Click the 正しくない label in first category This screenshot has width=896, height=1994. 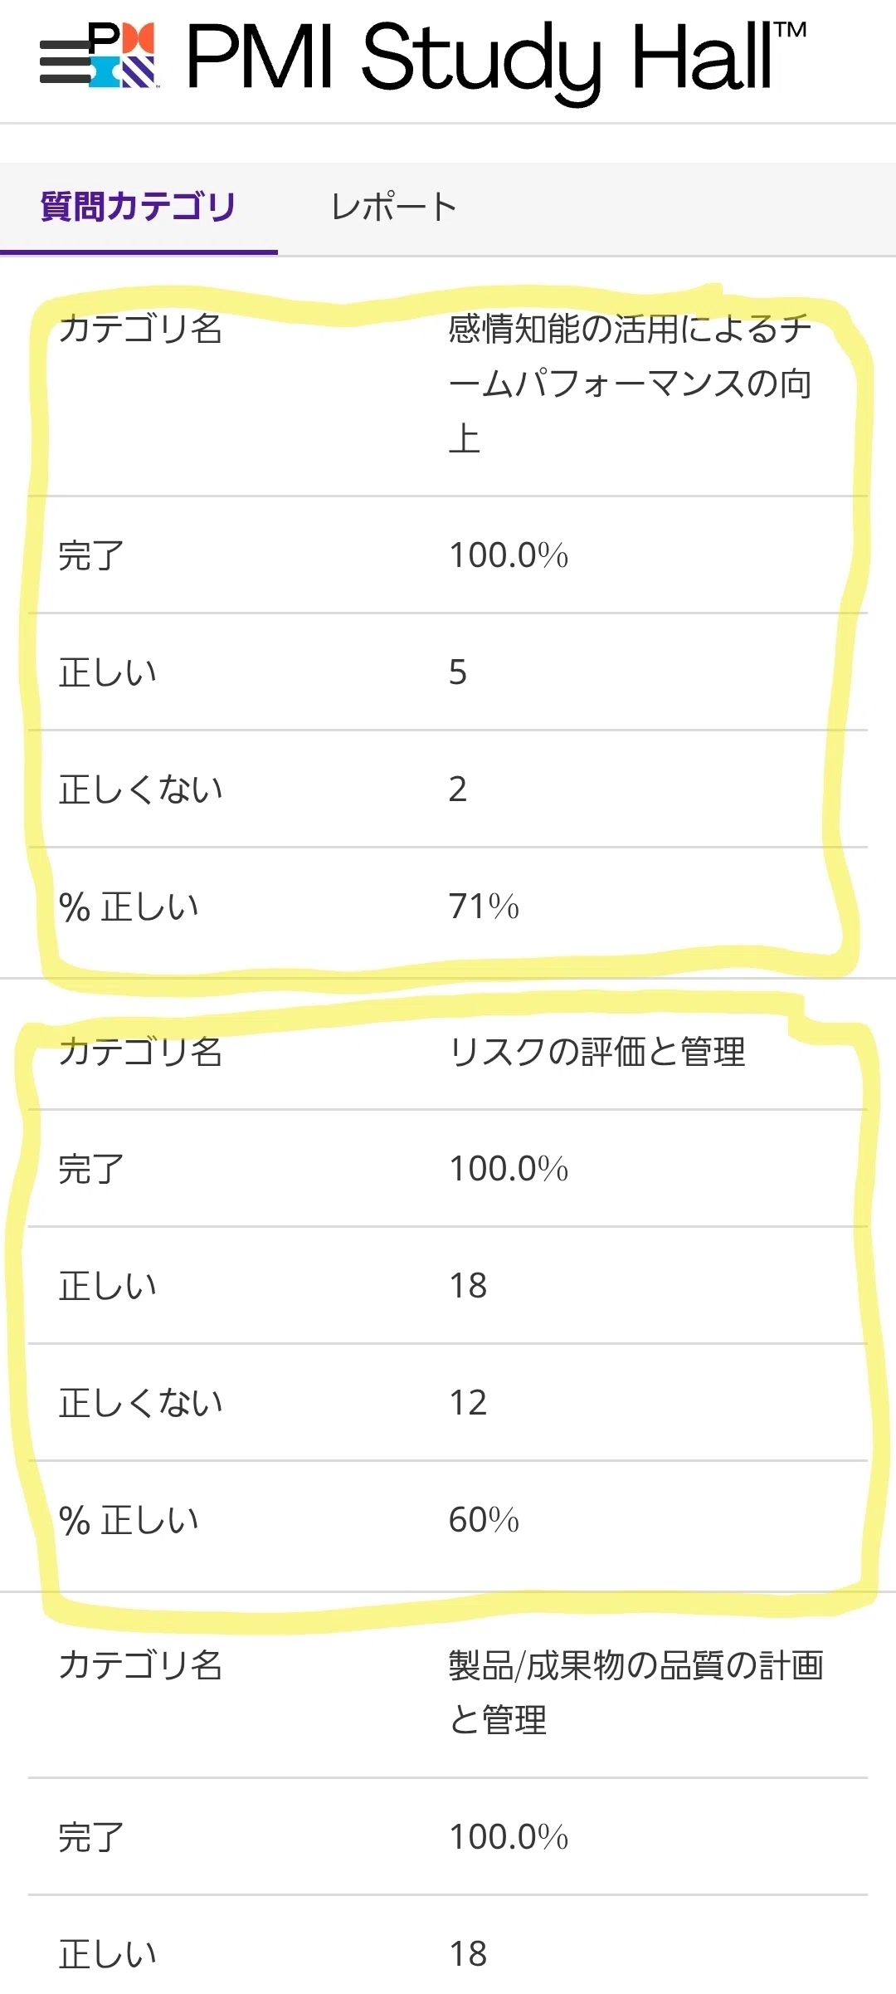click(x=140, y=789)
